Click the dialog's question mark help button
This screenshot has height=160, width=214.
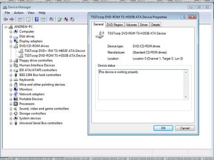[184, 17]
